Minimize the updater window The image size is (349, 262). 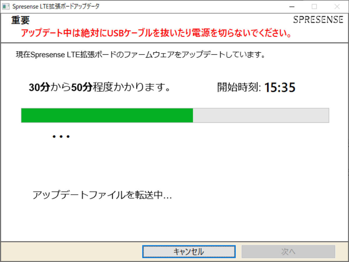click(292, 6)
